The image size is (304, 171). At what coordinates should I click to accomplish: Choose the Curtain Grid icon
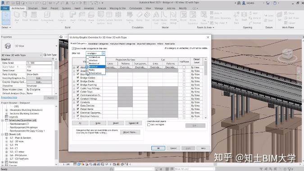click(x=109, y=14)
